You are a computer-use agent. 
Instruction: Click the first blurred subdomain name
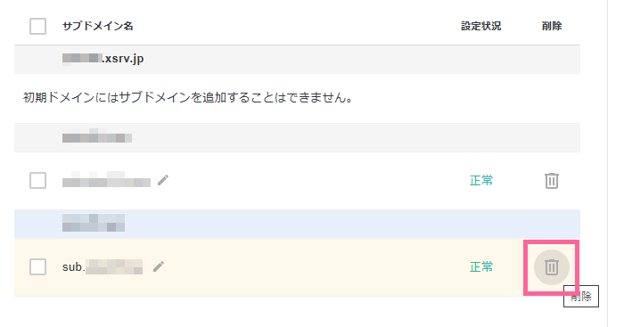106,180
